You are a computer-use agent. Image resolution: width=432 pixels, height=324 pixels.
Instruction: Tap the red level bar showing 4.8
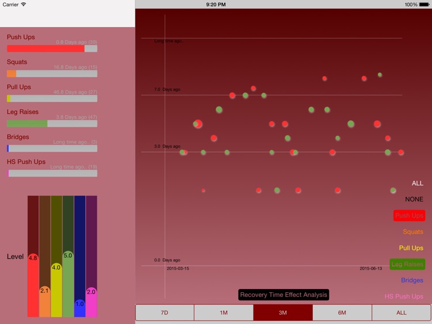coord(33,285)
